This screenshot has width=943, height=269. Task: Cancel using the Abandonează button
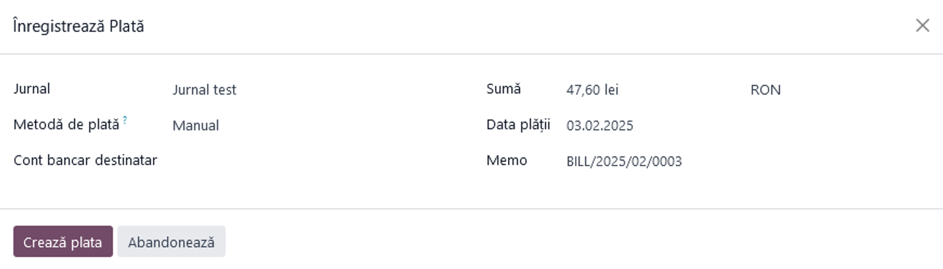(x=171, y=242)
